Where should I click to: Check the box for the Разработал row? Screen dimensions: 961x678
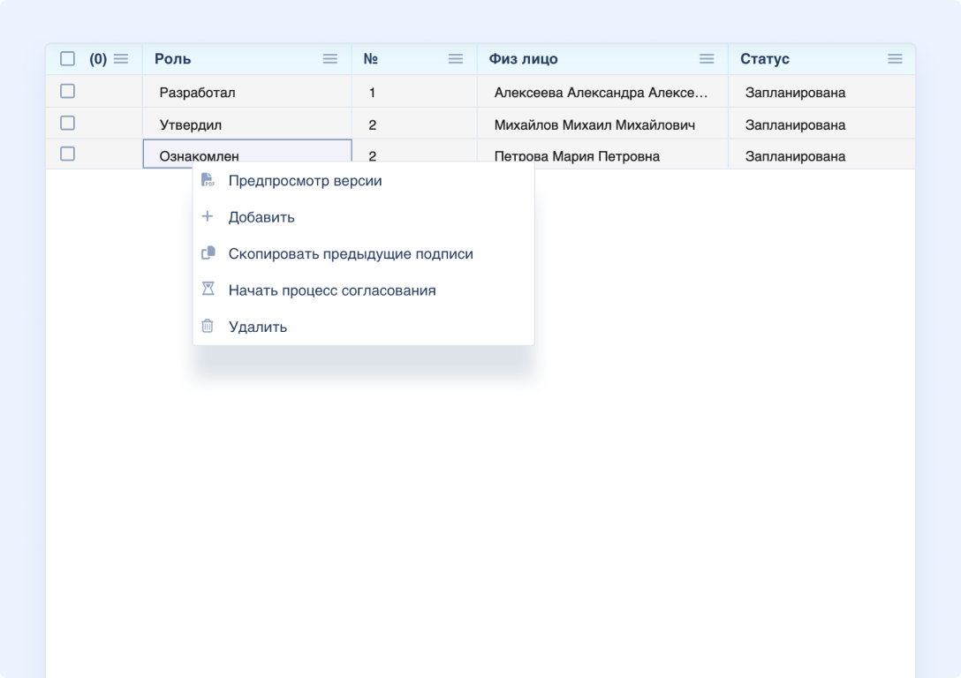(x=67, y=91)
